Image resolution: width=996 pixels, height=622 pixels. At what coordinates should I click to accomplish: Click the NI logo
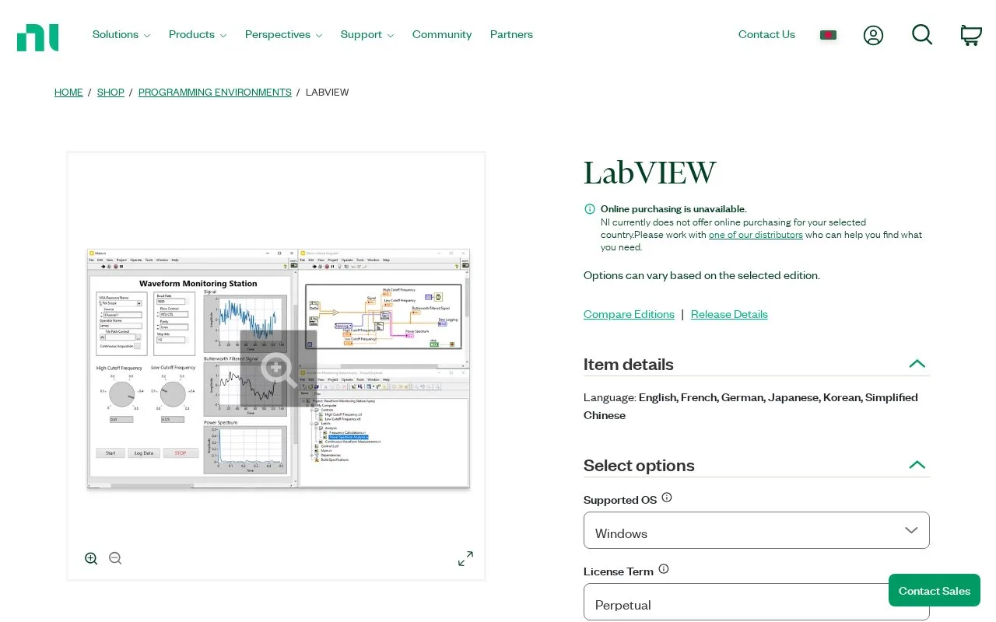[37, 37]
